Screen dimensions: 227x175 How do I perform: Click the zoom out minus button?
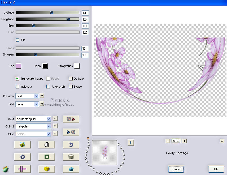point(168,141)
